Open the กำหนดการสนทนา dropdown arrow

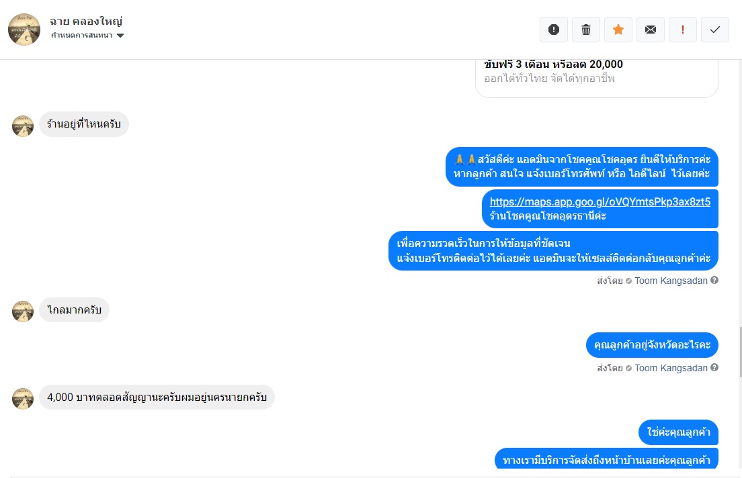[120, 36]
